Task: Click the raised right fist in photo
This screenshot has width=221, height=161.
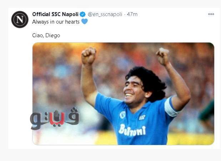Action: point(163,56)
